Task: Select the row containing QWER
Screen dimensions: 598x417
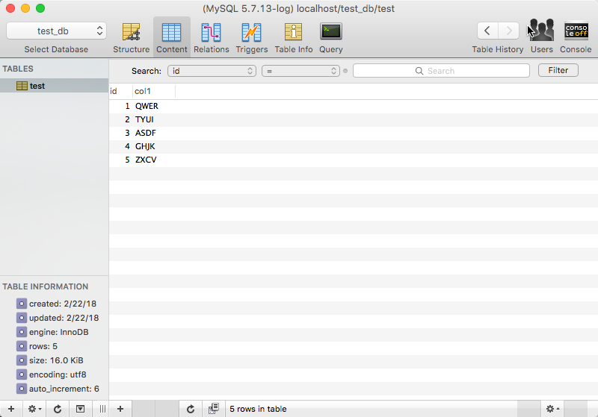Action: point(353,106)
